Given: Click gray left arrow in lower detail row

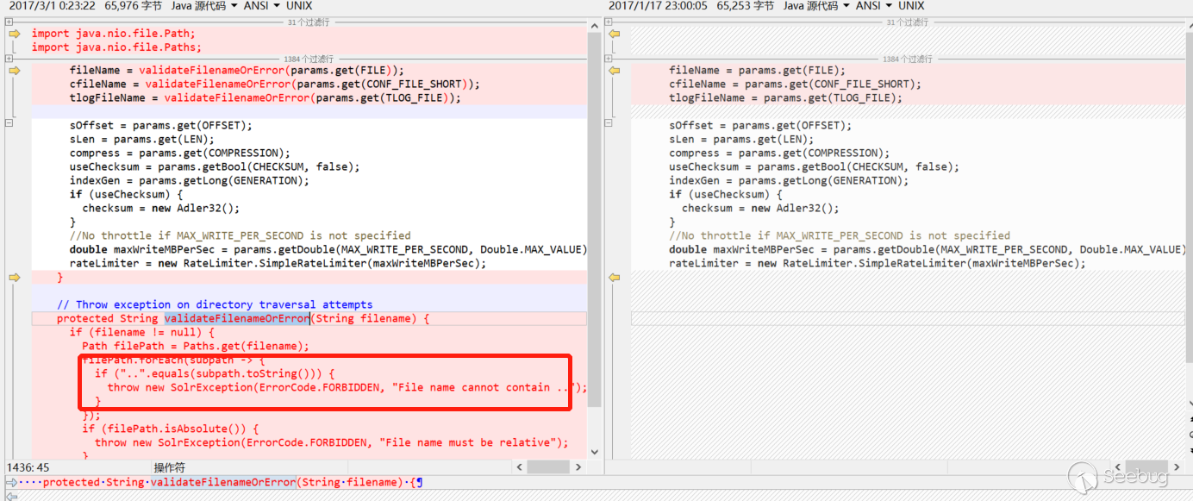Looking at the screenshot, I should pyautogui.click(x=11, y=495).
